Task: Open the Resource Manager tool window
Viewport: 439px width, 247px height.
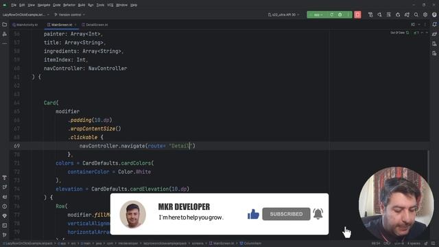Action: tap(5, 34)
